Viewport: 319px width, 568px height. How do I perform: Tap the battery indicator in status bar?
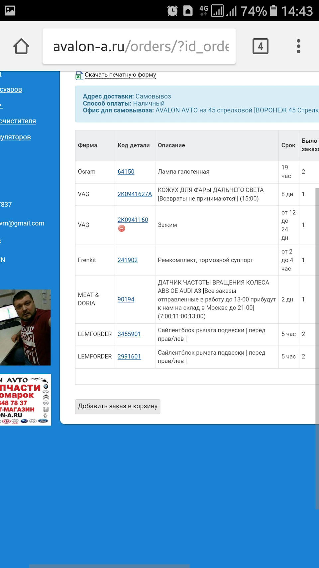(273, 11)
